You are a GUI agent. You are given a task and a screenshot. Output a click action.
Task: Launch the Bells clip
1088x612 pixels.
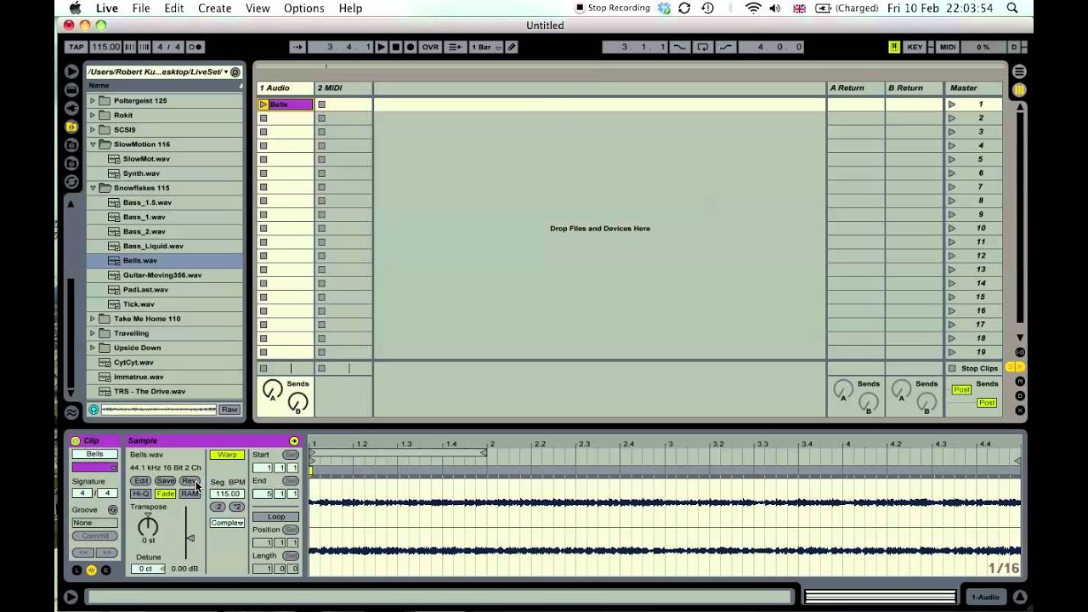pos(263,105)
